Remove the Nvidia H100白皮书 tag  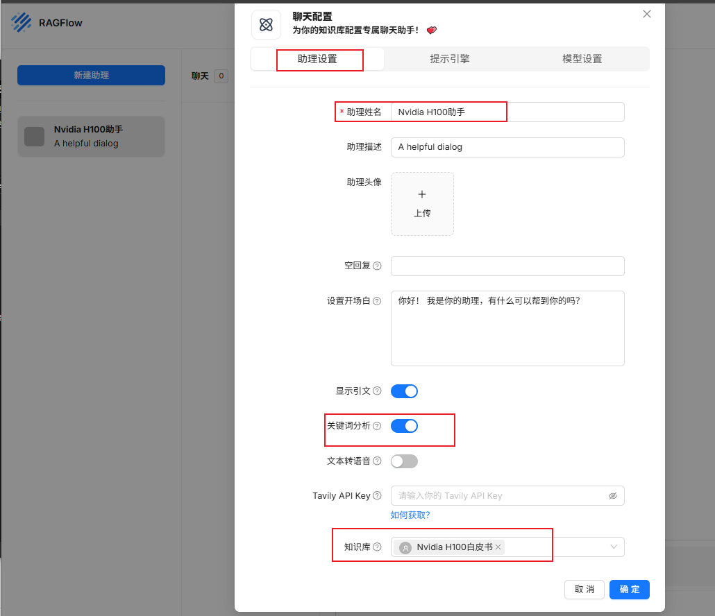click(498, 547)
